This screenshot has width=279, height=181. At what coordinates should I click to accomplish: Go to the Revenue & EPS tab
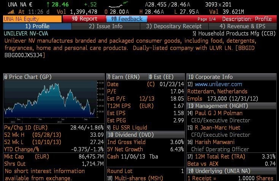coord(243,26)
